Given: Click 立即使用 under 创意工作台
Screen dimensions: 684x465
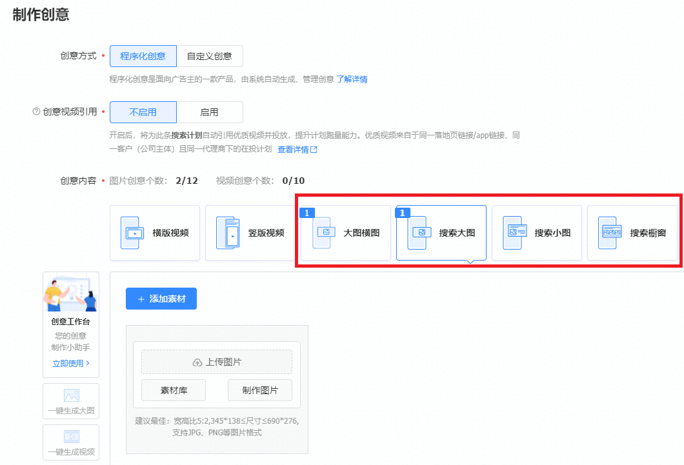Looking at the screenshot, I should coord(69,363).
